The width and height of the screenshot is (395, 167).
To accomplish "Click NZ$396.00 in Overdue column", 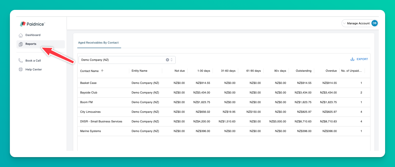I will [330, 131].
